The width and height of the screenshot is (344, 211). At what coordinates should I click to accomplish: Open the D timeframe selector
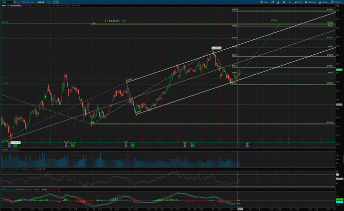290,2
